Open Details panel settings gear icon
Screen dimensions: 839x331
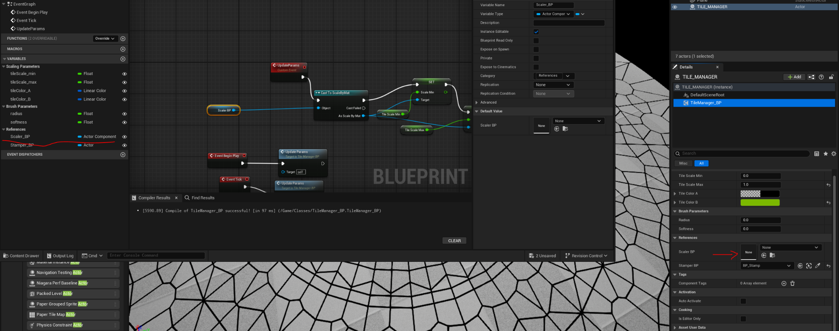pos(834,154)
